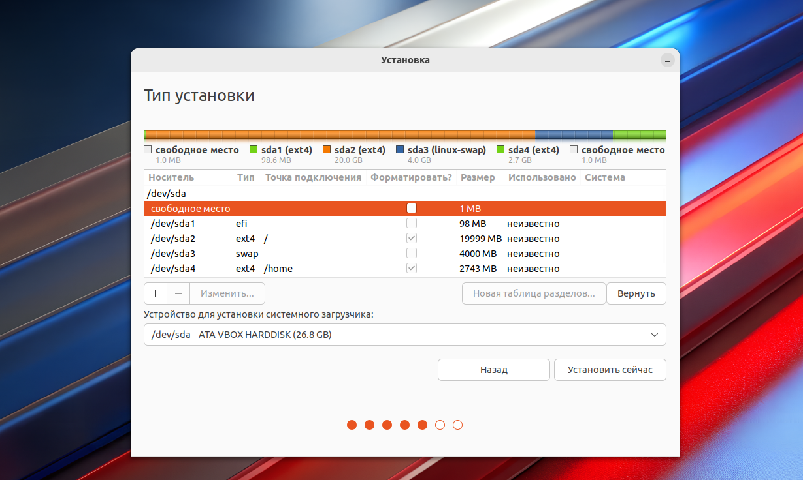Image resolution: width=803 pixels, height=480 pixels.
Task: Select the /dev/sda3 swap partition row
Action: (x=327, y=254)
